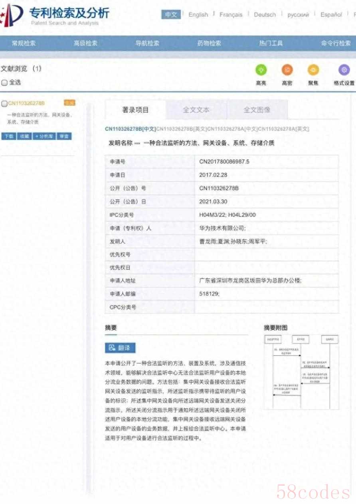Viewport: 356px width, 504px height.
Task: Click the application number CN201780086987.5
Action: coord(224,162)
